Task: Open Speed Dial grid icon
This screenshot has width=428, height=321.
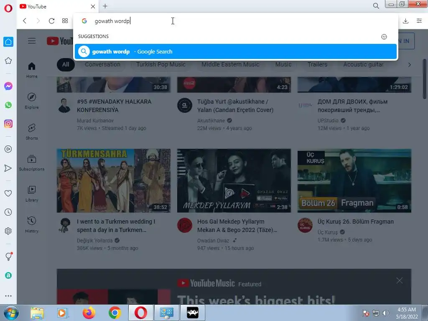Action: (65, 21)
